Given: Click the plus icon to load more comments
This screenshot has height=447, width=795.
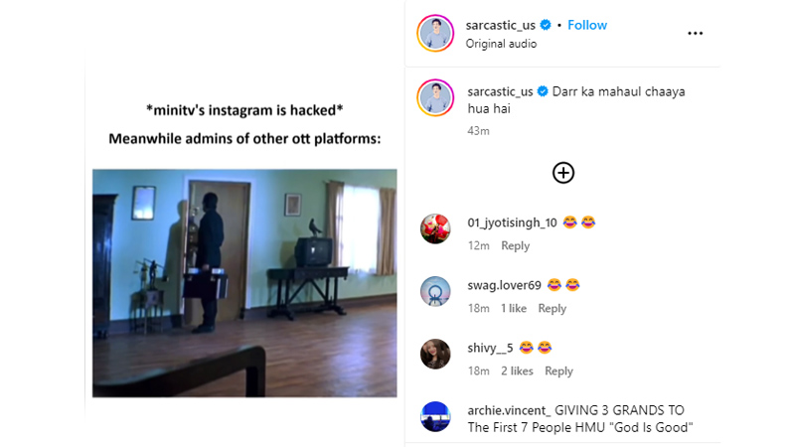Looking at the screenshot, I should click(x=563, y=173).
